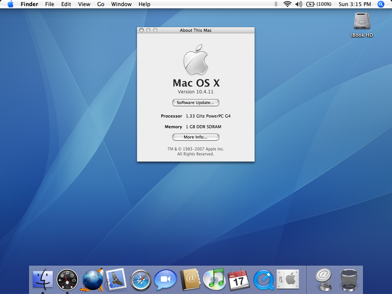The width and height of the screenshot is (392, 294).
Task: Minimize the About This Mac window
Action: [x=148, y=30]
